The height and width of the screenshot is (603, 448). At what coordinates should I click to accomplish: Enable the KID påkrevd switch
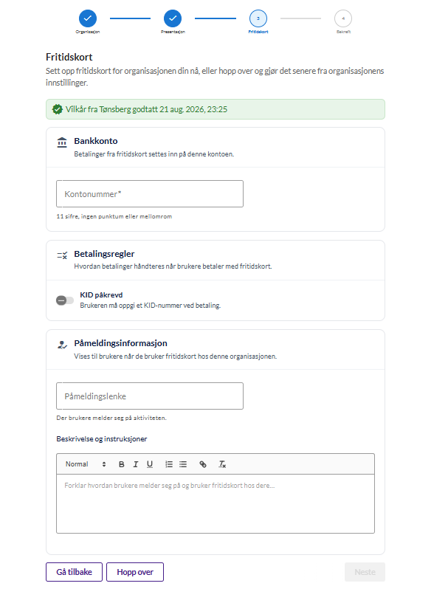(65, 300)
